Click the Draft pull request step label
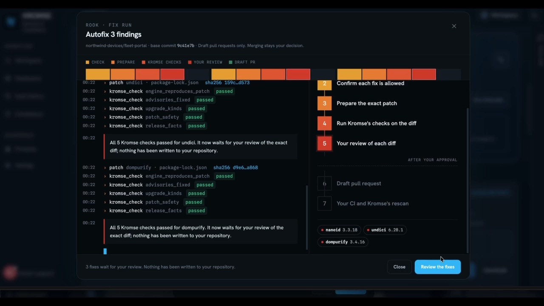This screenshot has height=306, width=544. point(359,184)
